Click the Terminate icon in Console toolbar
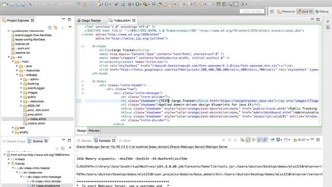This screenshot has width=332, height=187. [224, 140]
